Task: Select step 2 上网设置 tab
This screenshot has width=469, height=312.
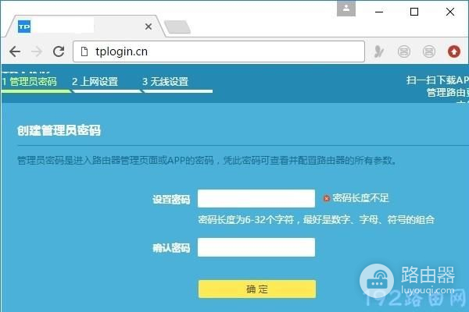Action: point(95,81)
